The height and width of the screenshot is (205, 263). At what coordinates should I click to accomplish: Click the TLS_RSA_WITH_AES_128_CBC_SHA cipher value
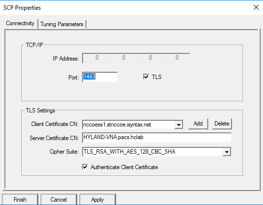[x=130, y=152]
